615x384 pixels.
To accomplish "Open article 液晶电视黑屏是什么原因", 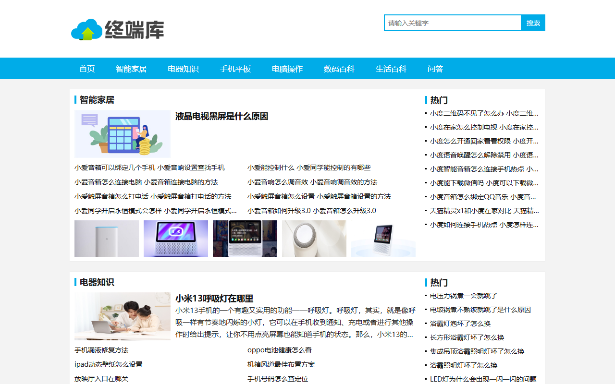I will point(221,116).
